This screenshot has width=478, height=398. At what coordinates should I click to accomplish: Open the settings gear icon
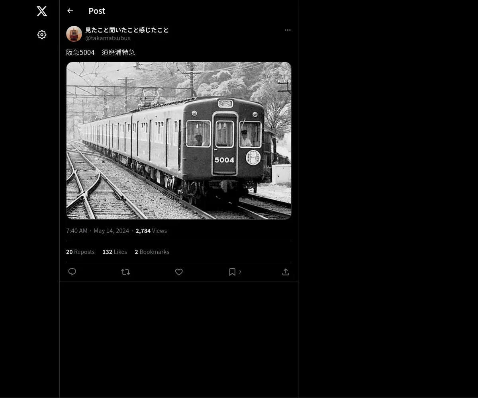pyautogui.click(x=42, y=35)
